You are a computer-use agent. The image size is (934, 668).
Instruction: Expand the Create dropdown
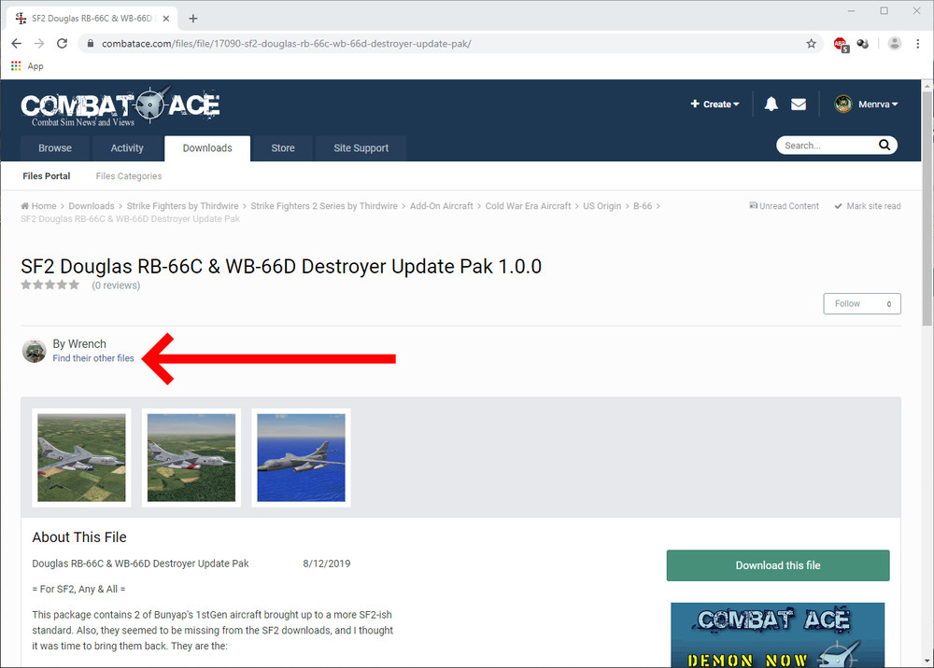(x=715, y=104)
